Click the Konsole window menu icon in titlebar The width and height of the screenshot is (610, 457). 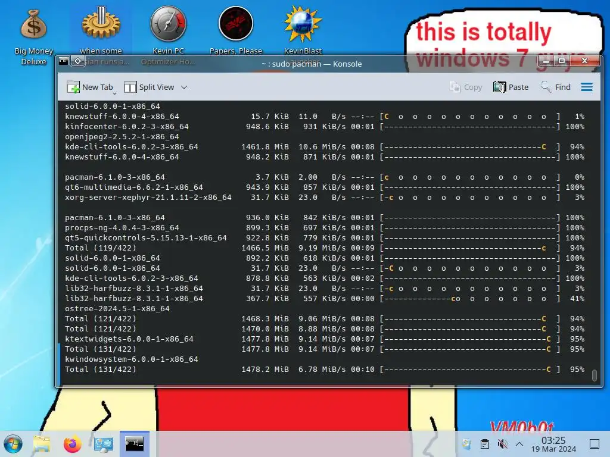click(x=63, y=61)
